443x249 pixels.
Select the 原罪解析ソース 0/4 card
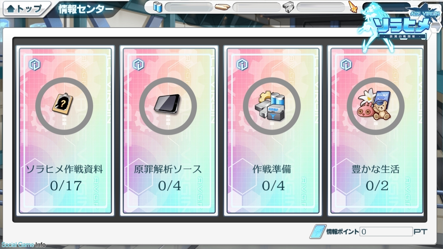[x=169, y=131]
